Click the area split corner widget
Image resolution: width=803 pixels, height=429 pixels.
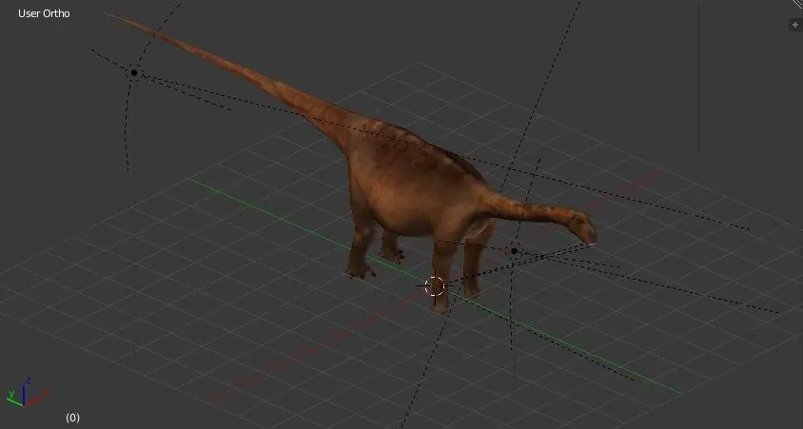797,4
